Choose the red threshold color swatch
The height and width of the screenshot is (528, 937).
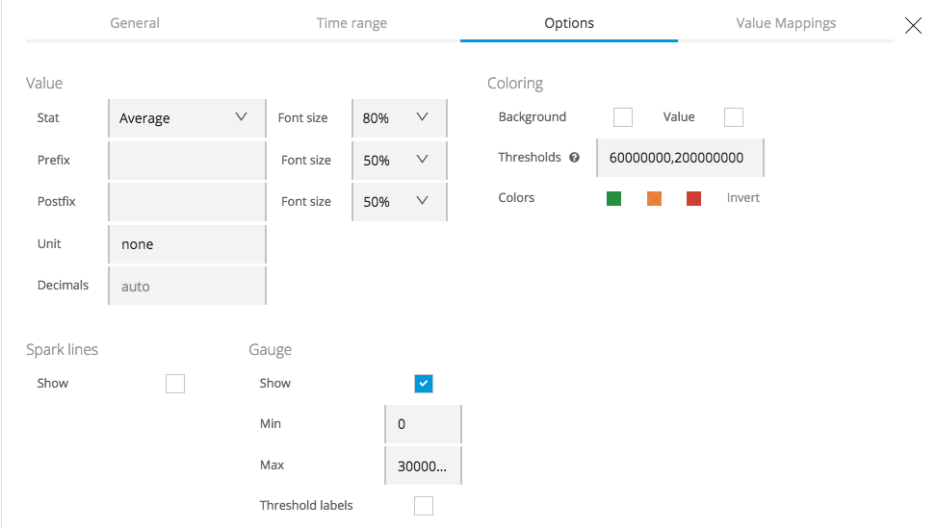(x=693, y=199)
